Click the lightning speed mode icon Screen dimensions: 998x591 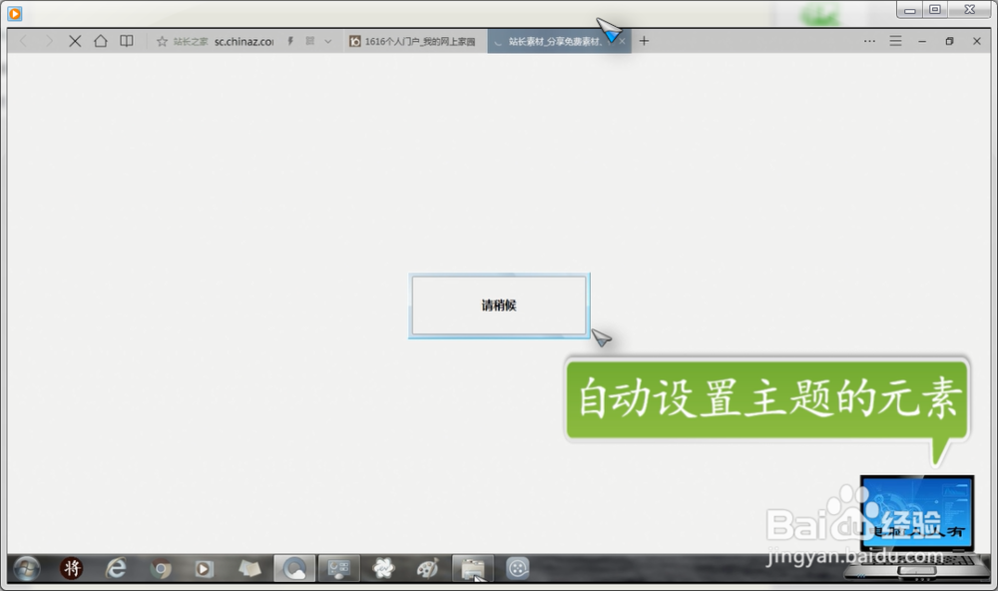(x=290, y=41)
